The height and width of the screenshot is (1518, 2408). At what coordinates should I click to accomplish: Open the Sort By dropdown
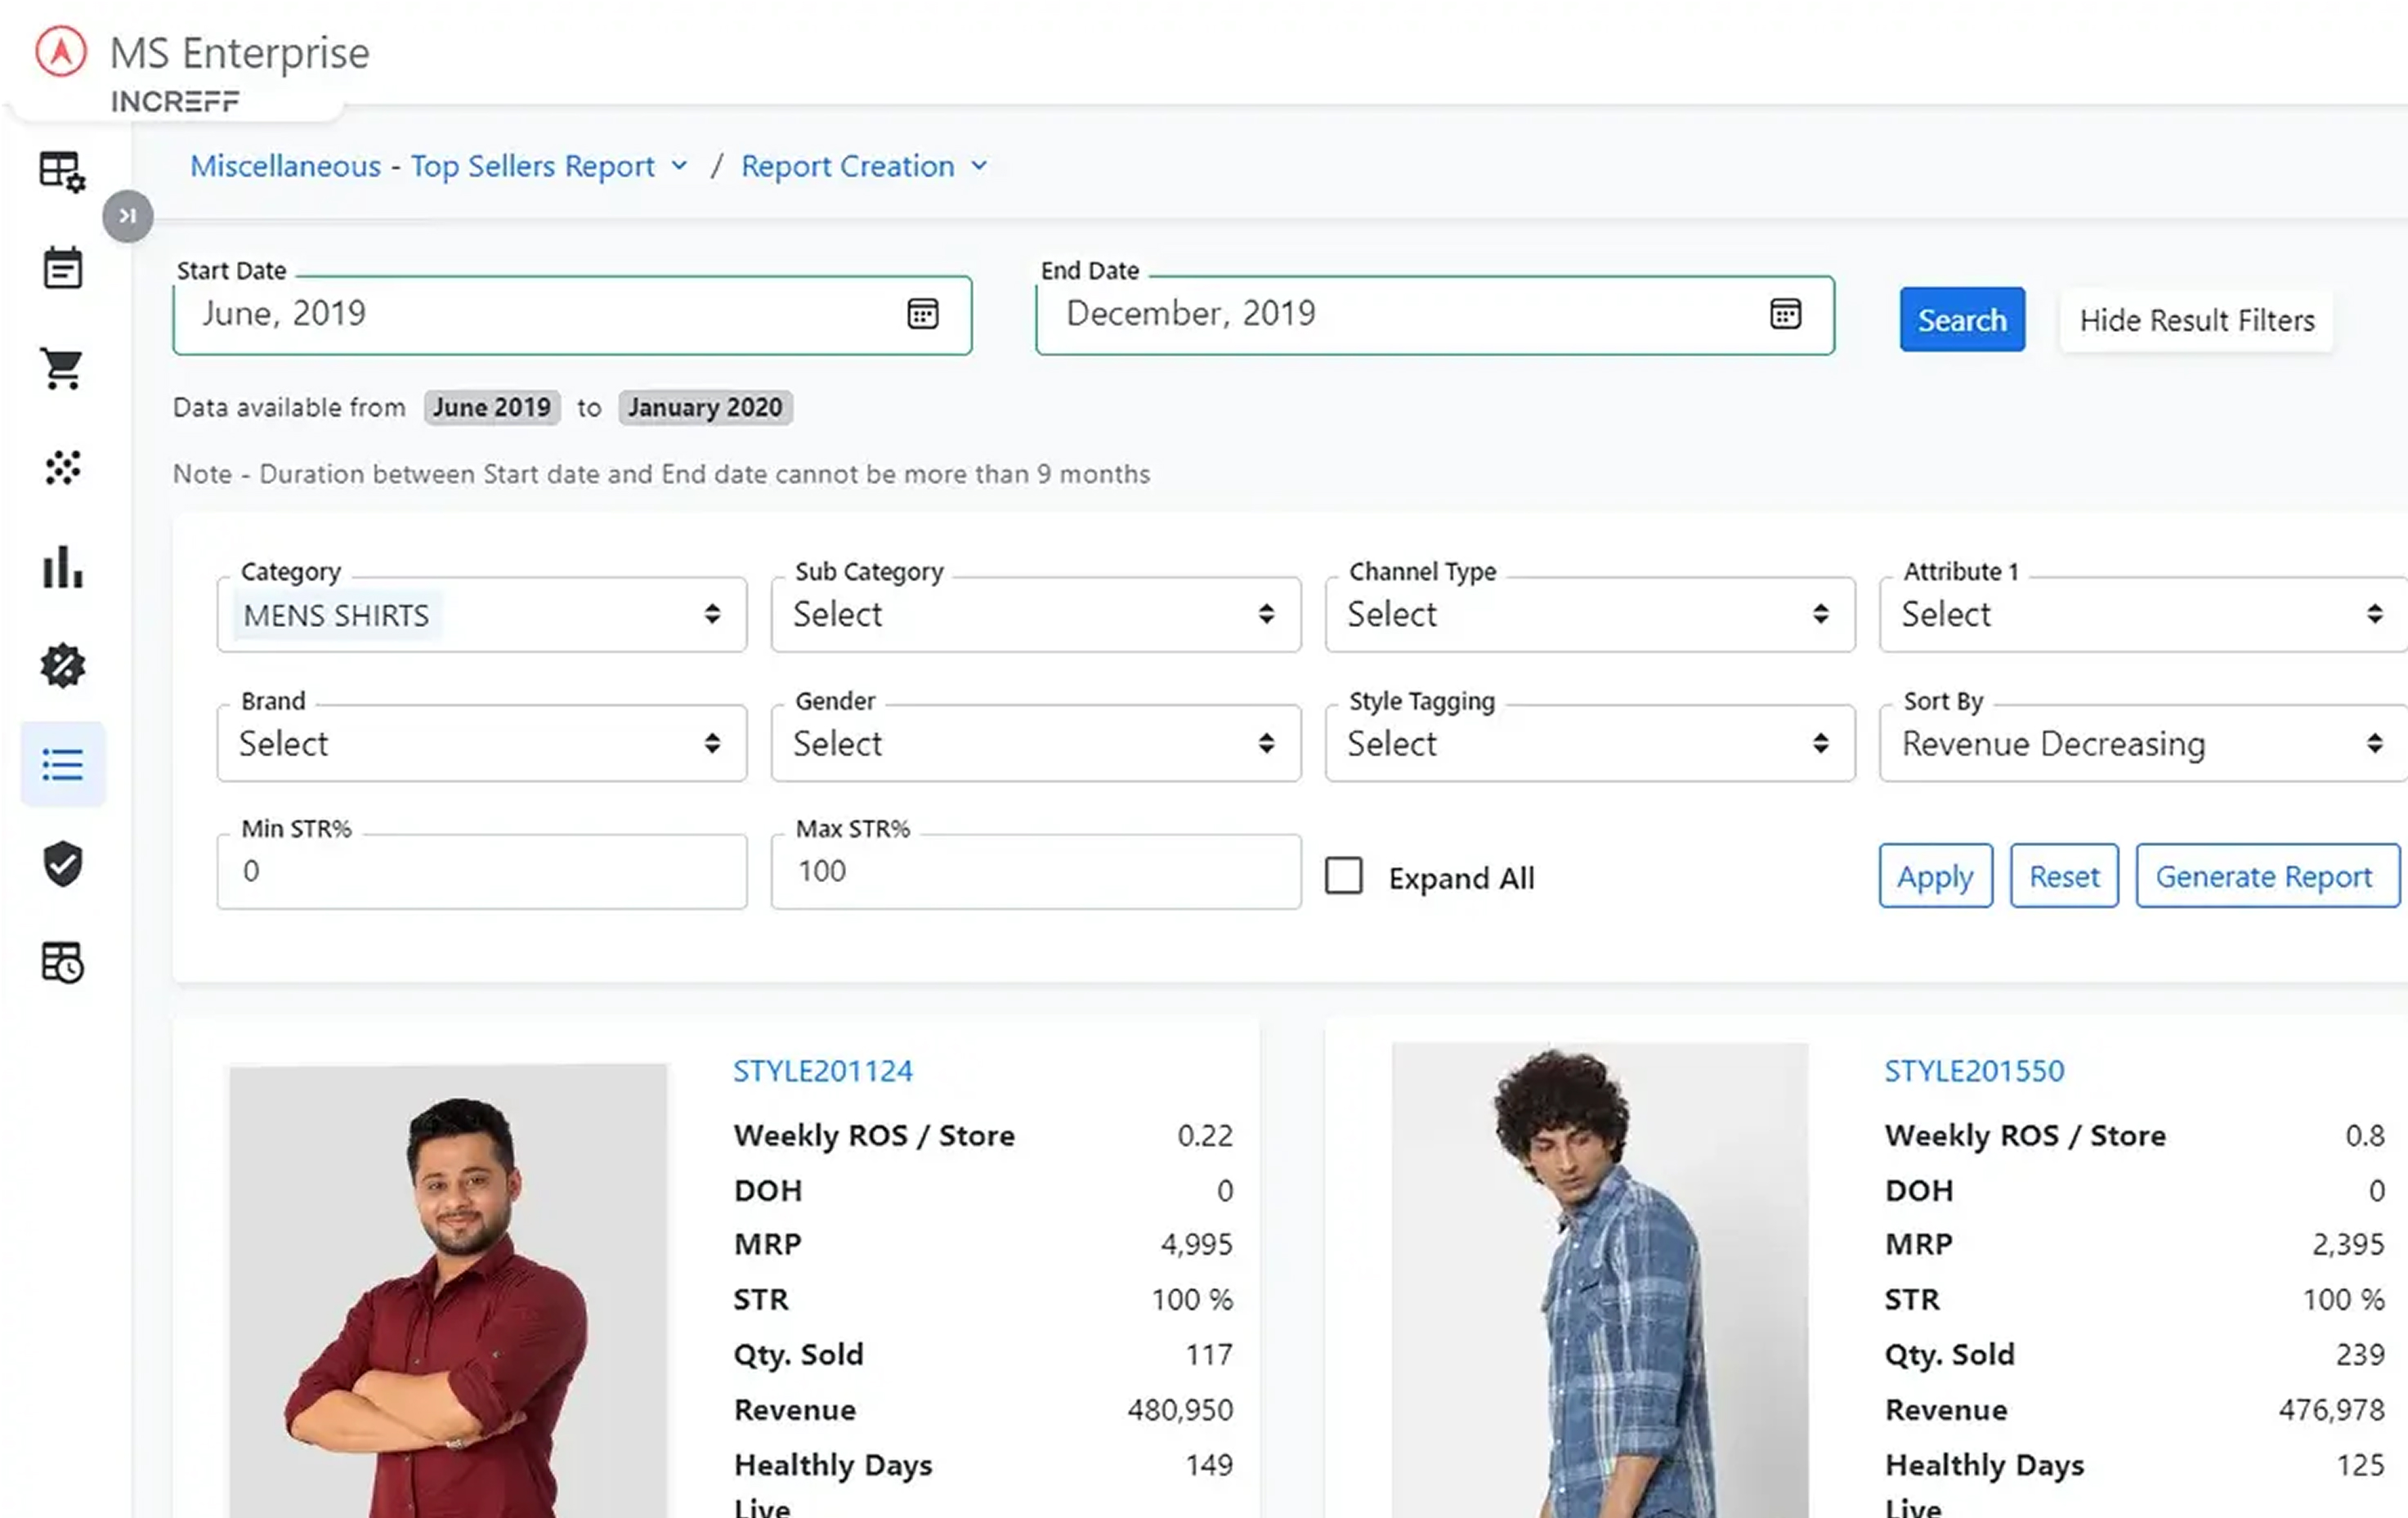[x=2140, y=744]
